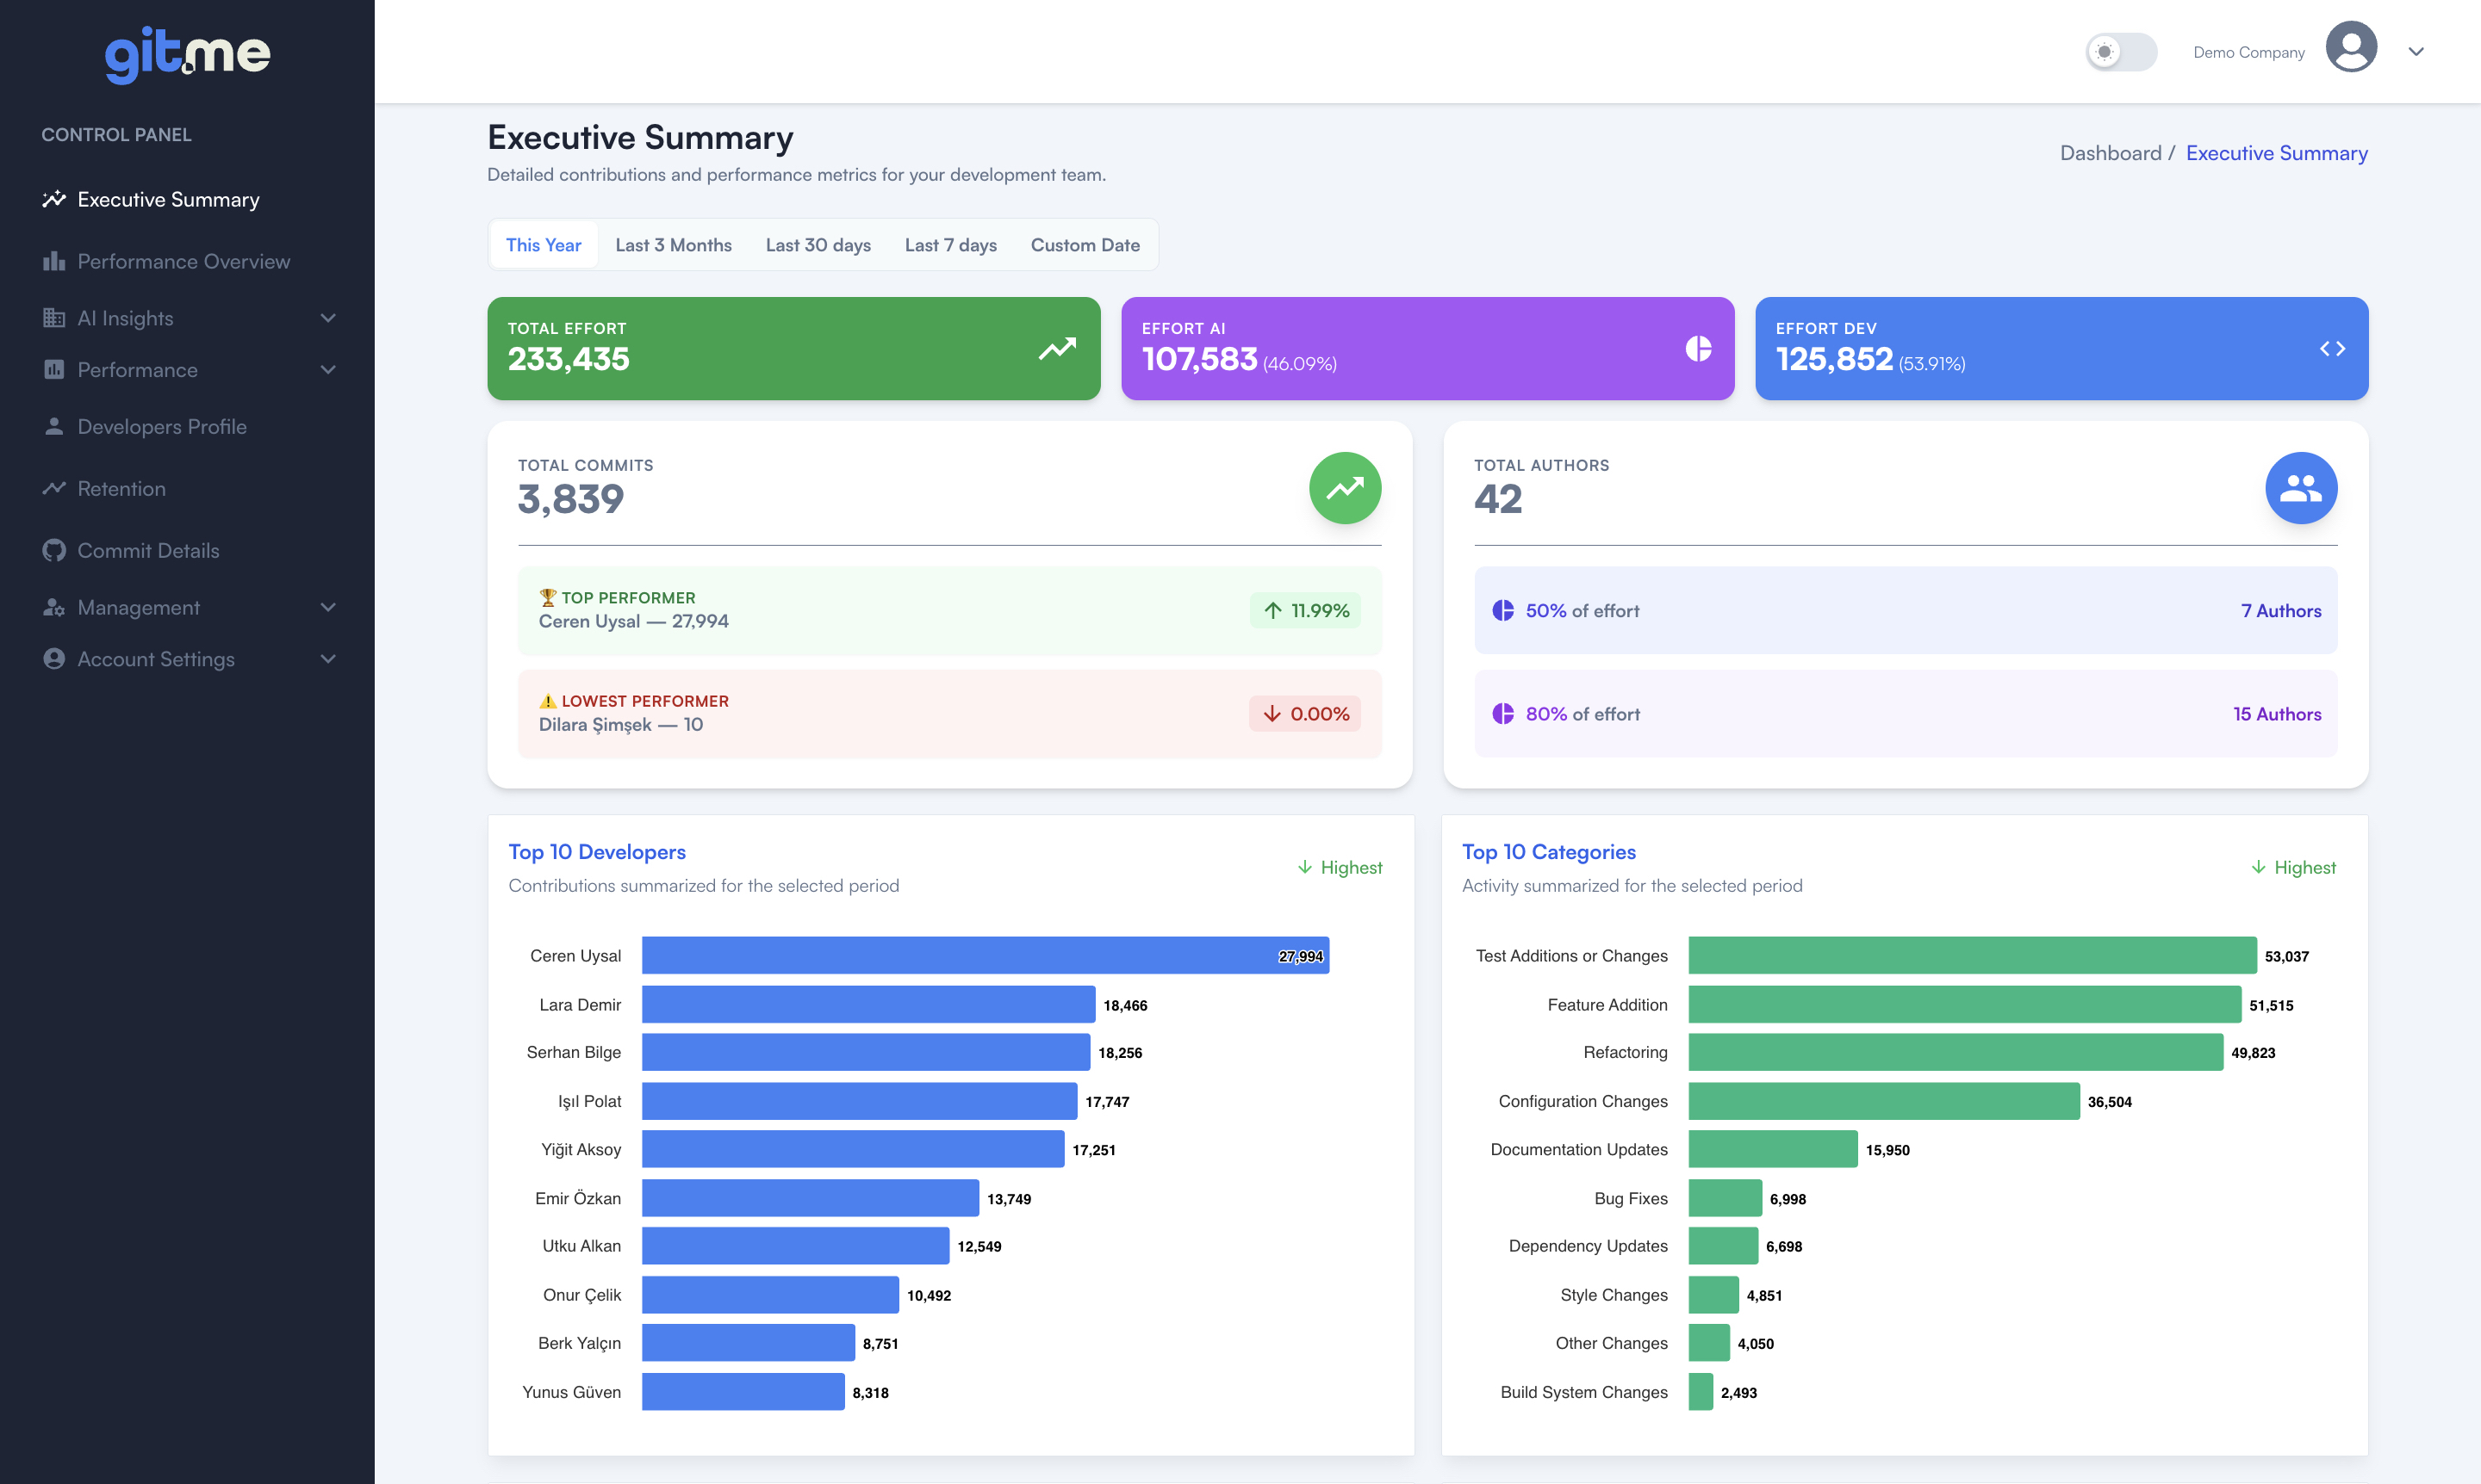The height and width of the screenshot is (1484, 2481).
Task: Click the code brackets icon on Effort Dev card
Action: (2332, 349)
